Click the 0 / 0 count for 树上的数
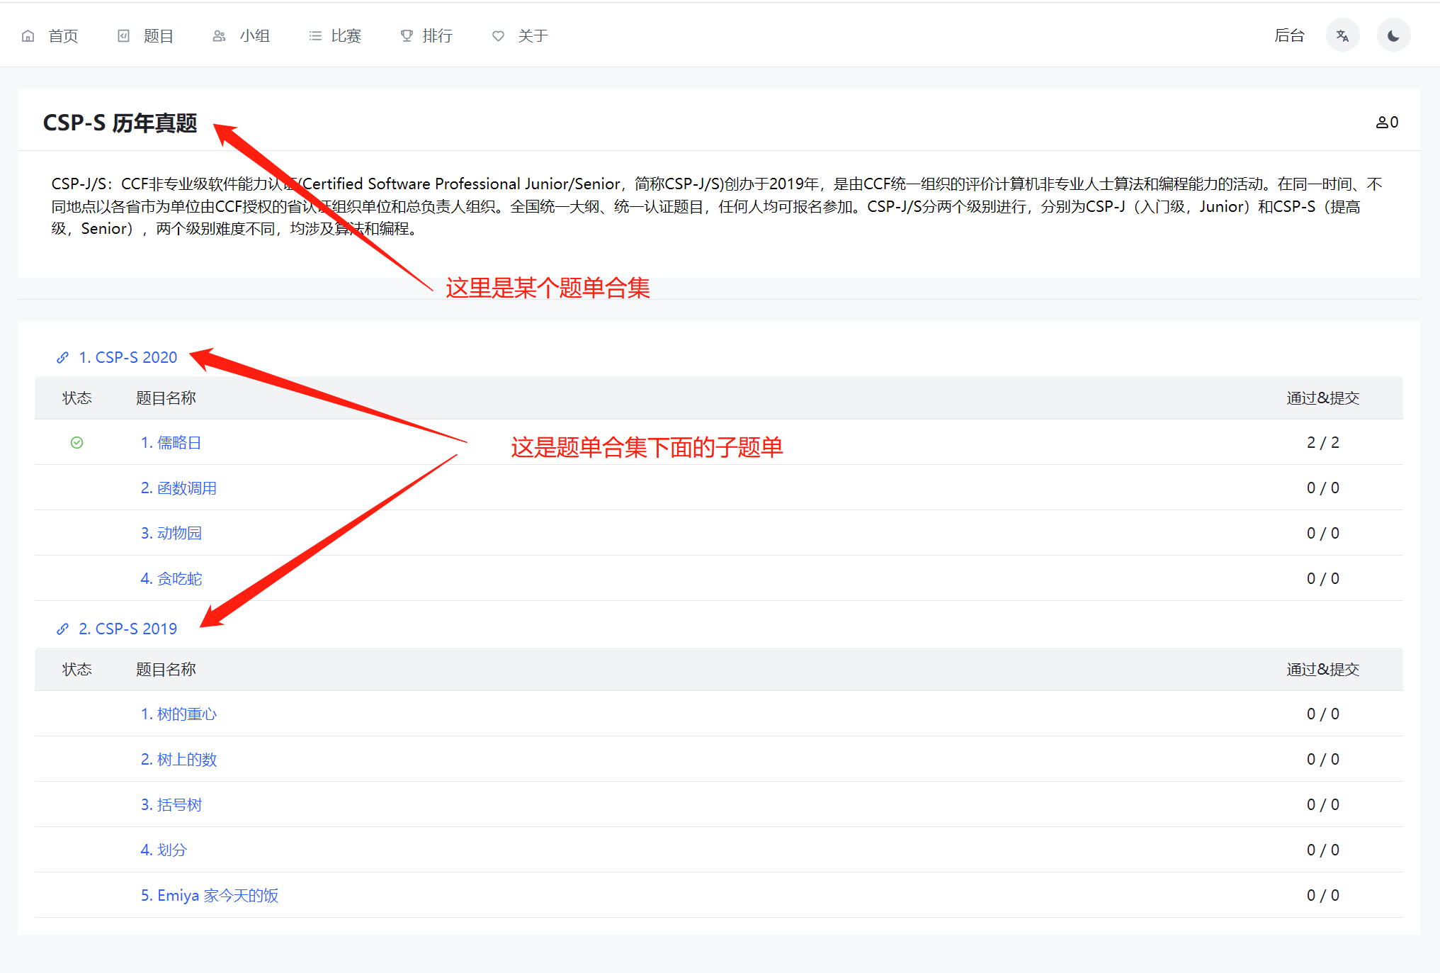The image size is (1440, 973). [1323, 760]
